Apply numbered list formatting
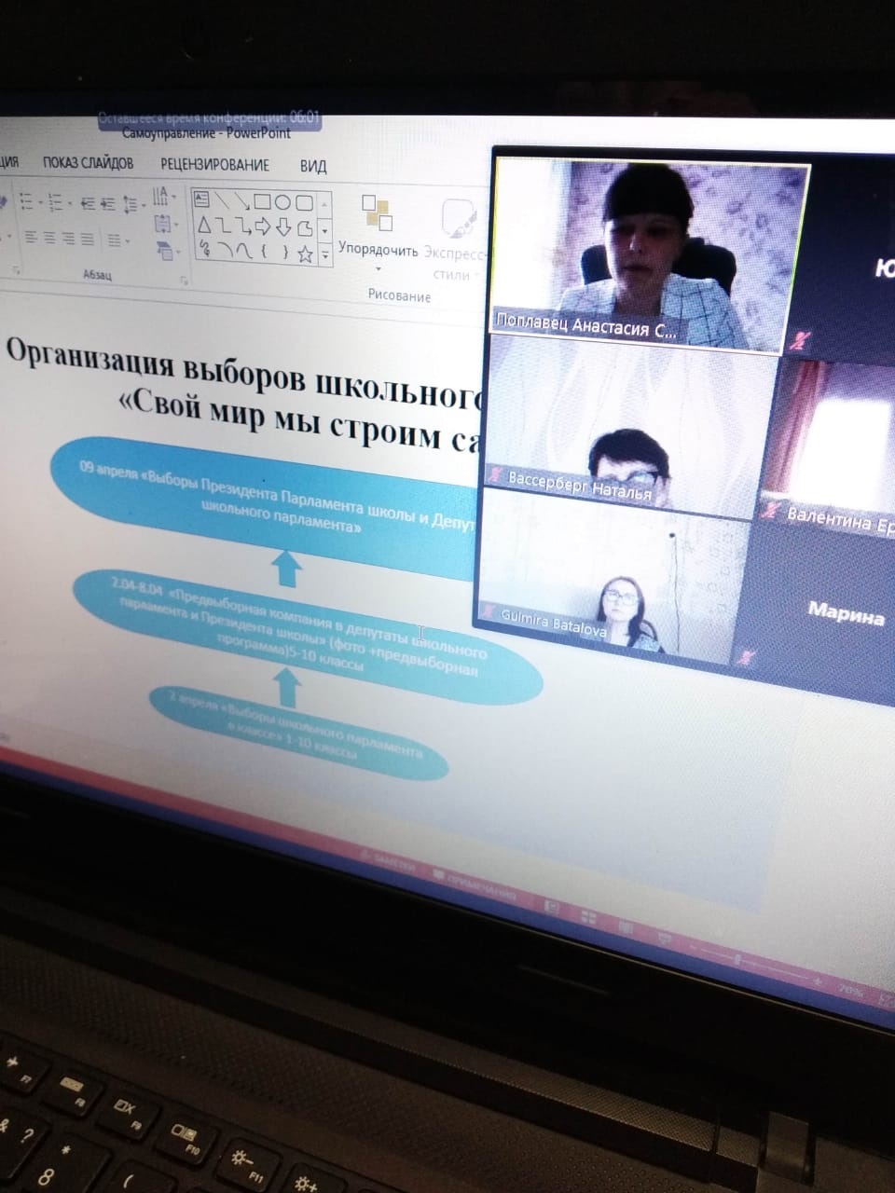Screen dimensions: 895x1193 pos(56,201)
